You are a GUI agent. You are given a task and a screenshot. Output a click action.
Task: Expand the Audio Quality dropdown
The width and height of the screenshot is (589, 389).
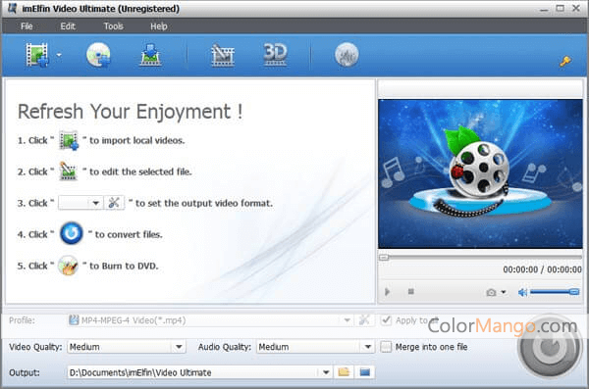click(368, 347)
